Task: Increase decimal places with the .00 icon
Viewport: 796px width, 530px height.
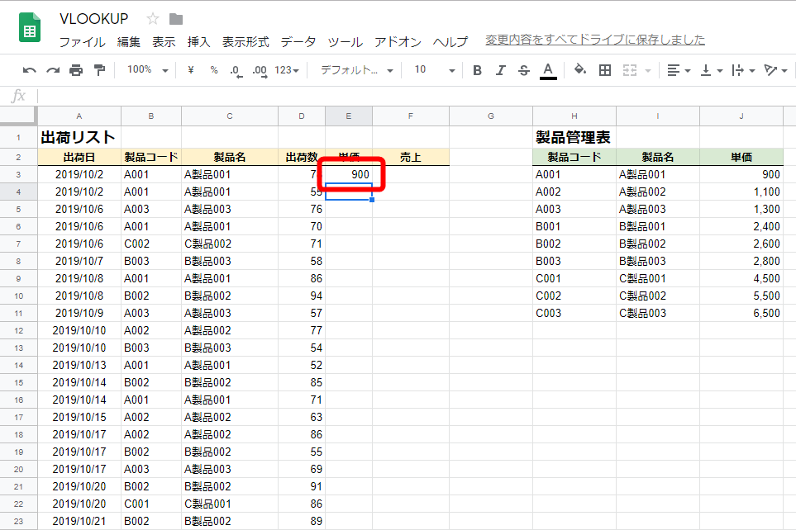Action: pyautogui.click(x=258, y=70)
